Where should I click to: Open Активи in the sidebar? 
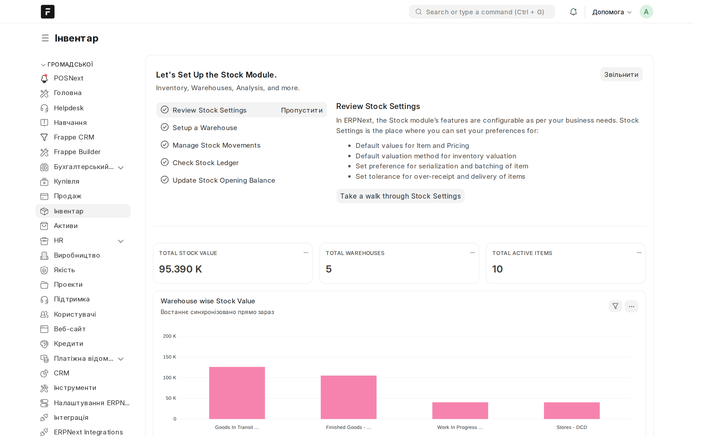point(83,226)
